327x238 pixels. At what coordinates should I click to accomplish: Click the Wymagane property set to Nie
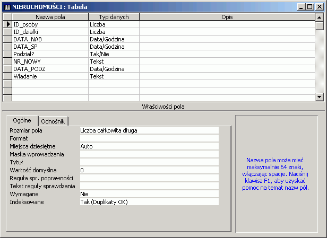click(149, 194)
